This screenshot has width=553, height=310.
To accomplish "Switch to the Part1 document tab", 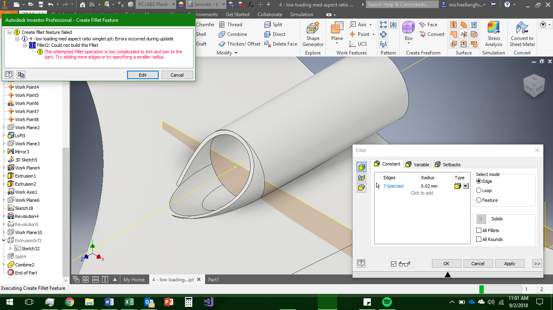I will coord(213,279).
